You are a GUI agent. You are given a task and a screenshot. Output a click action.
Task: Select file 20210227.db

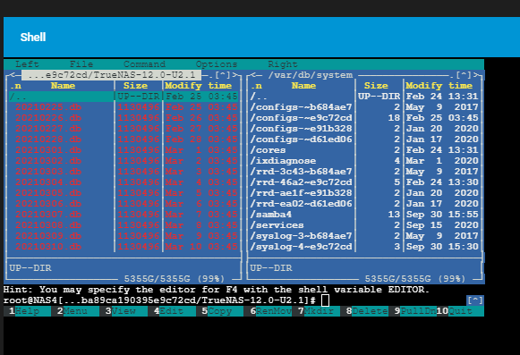click(124, 129)
